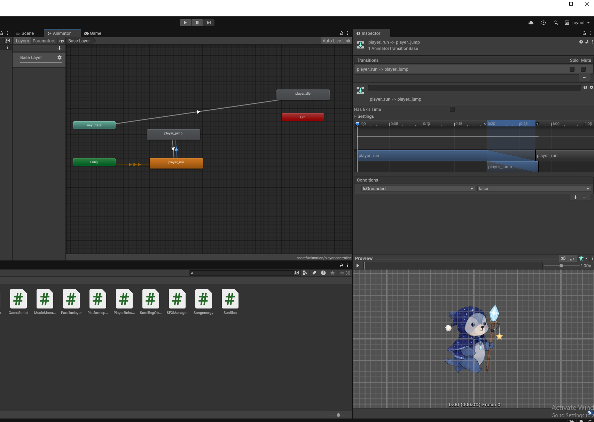Toggle the eye visibility icon beside Parameters
The image size is (594, 422).
[x=62, y=41]
